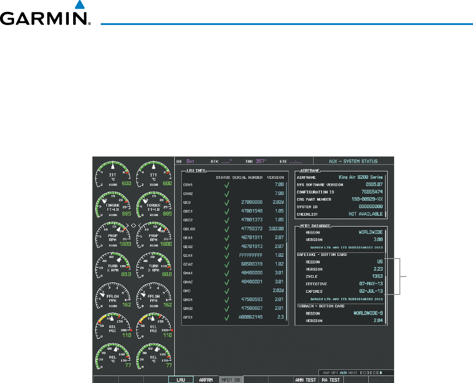The width and height of the screenshot is (473, 383).
Task: Click the SafeTaxi region value US
Action: 380,262
